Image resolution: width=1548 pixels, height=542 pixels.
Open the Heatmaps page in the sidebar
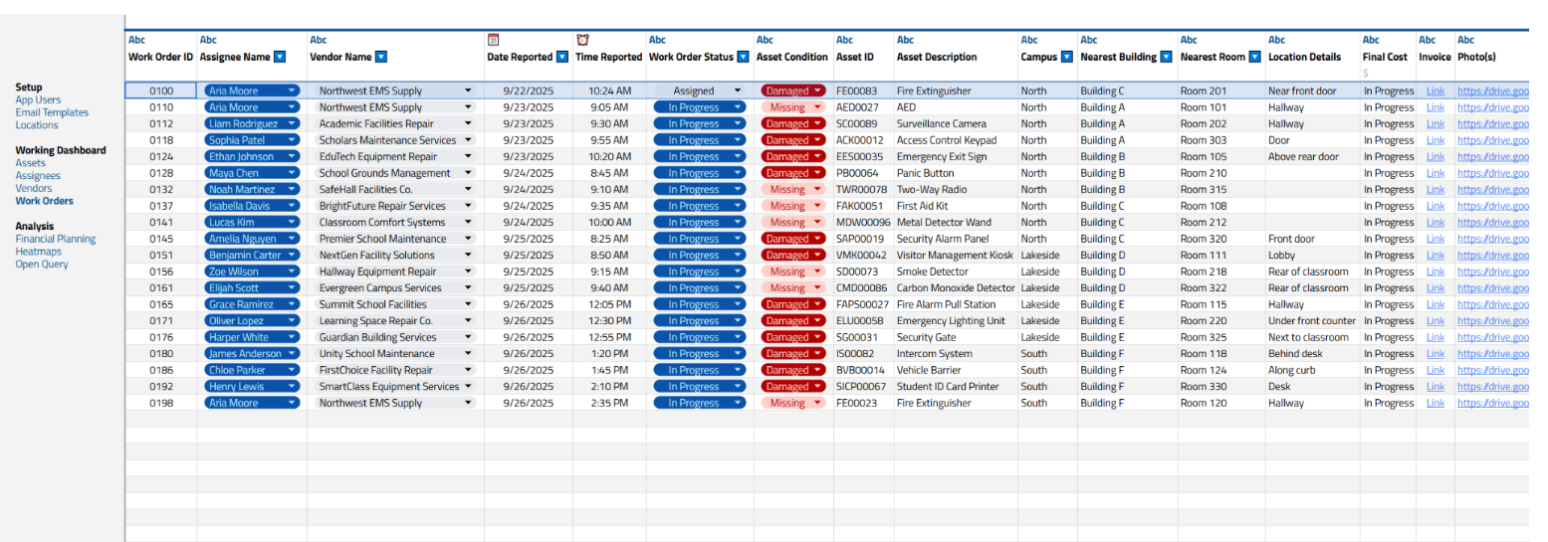[x=38, y=252]
